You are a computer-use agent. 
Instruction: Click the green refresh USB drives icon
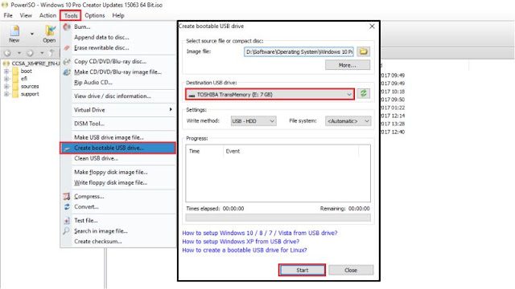(x=363, y=94)
